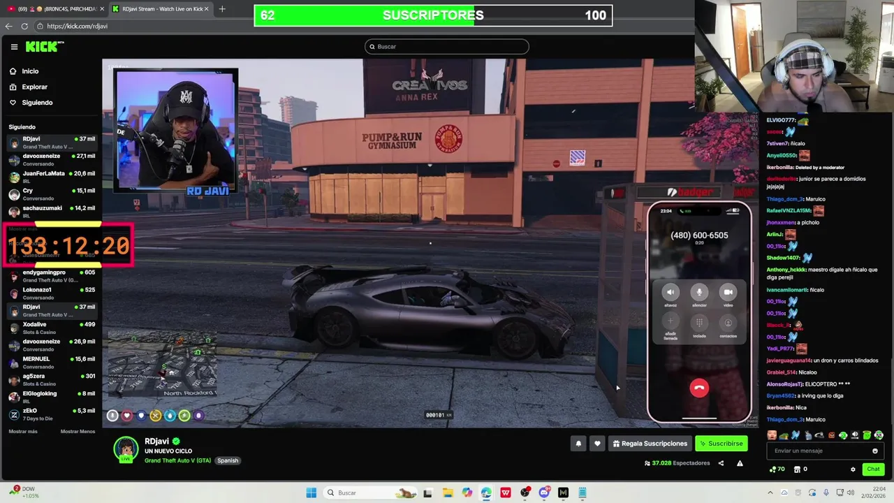Open the sachauzumaki channel in the sidebar
The height and width of the screenshot is (503, 894).
point(52,211)
